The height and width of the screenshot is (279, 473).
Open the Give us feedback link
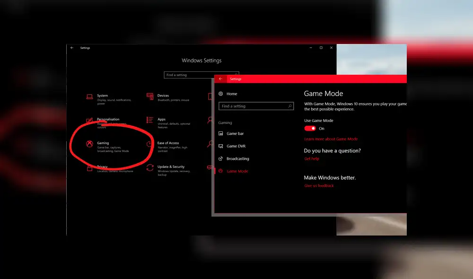point(319,186)
